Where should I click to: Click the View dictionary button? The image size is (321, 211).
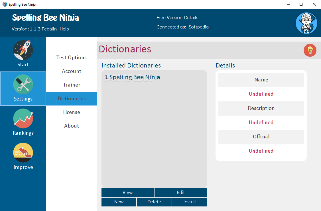coord(127,192)
